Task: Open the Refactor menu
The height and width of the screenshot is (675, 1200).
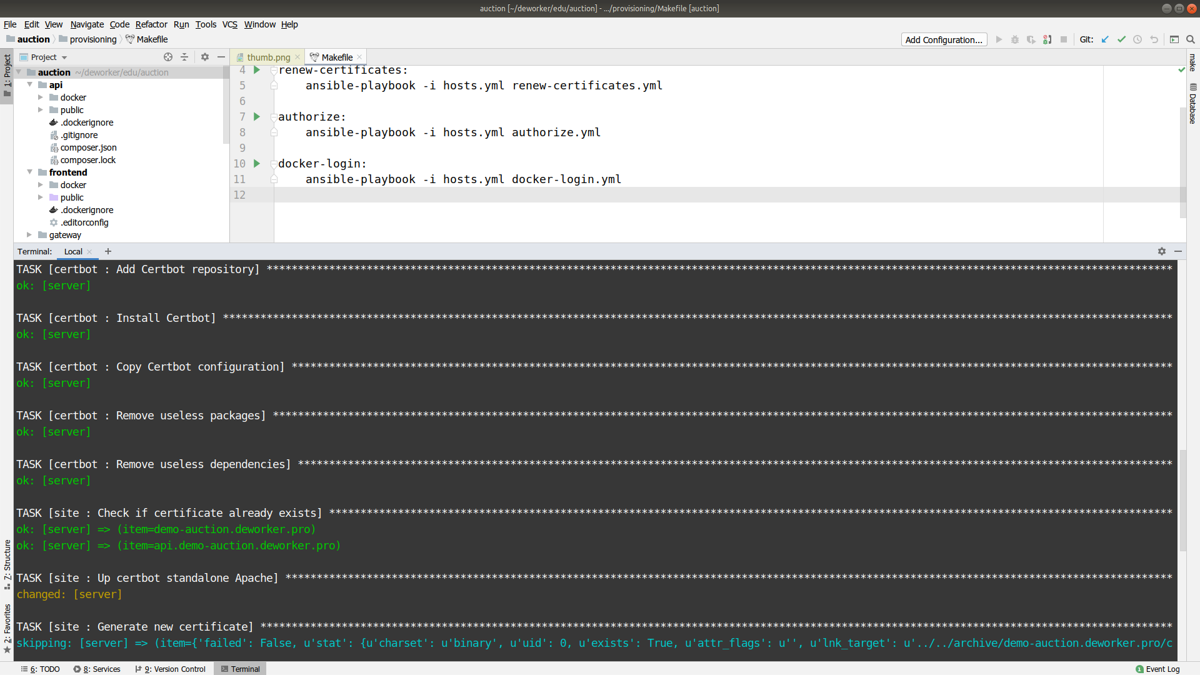Action: (x=151, y=24)
